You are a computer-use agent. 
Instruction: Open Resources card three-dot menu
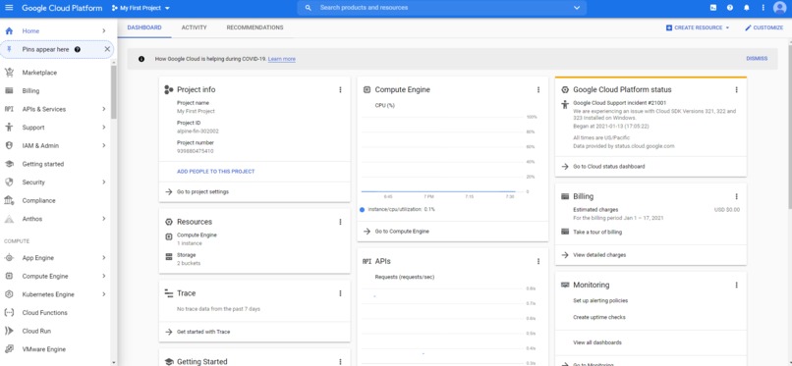click(340, 222)
